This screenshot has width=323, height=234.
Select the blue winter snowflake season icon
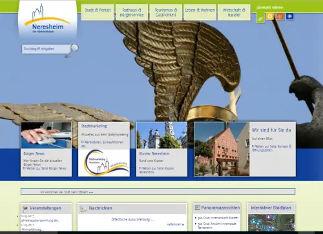[x=290, y=16]
